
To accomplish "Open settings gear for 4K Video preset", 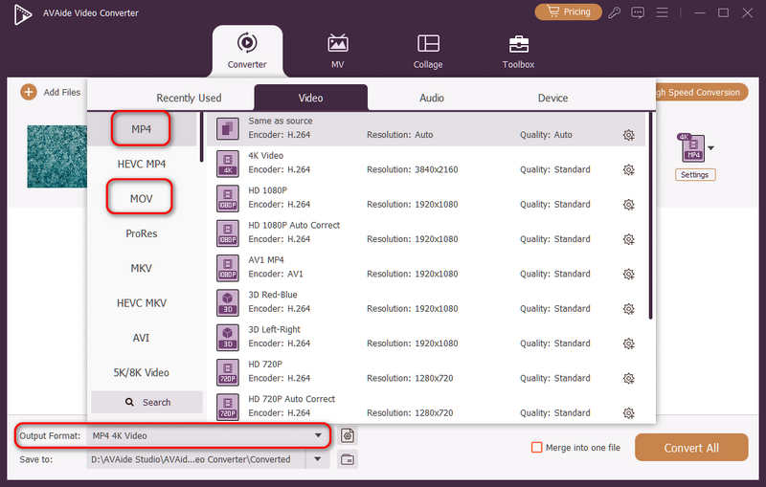I will pyautogui.click(x=629, y=169).
